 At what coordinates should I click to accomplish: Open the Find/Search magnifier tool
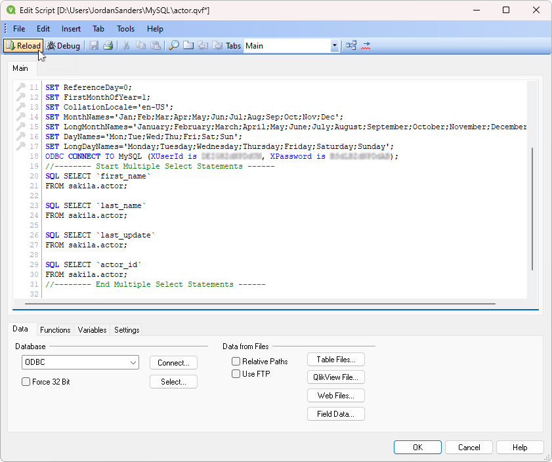click(173, 45)
